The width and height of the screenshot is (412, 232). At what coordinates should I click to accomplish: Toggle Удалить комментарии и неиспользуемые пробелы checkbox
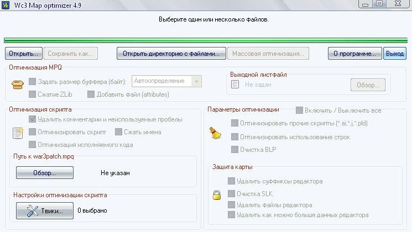(x=32, y=119)
